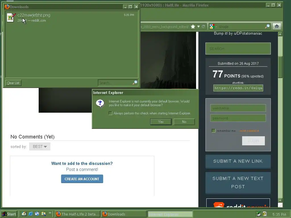
Task: Click No Comments (Yet) heading
Action: (x=32, y=137)
